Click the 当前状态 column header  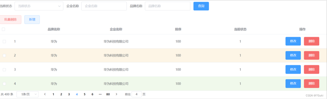click(240, 29)
